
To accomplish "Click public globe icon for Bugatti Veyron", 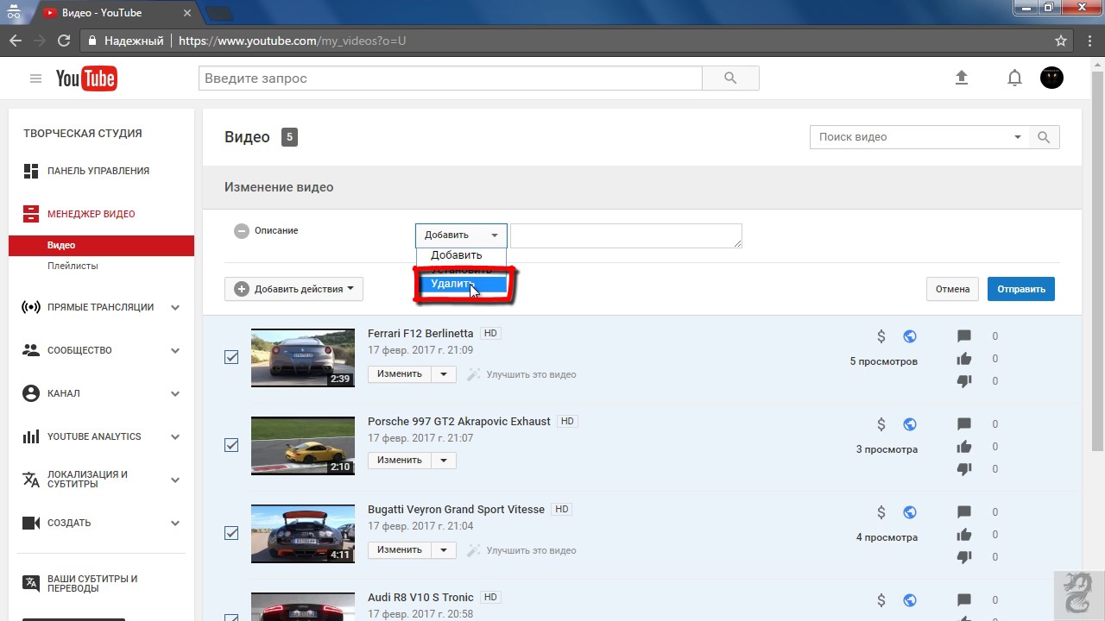I will (x=910, y=512).
